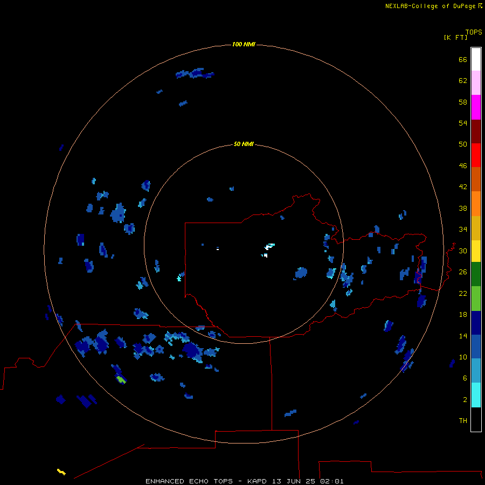Click the legend value 30
Viewport: 485px width, 485px height.
463,251
